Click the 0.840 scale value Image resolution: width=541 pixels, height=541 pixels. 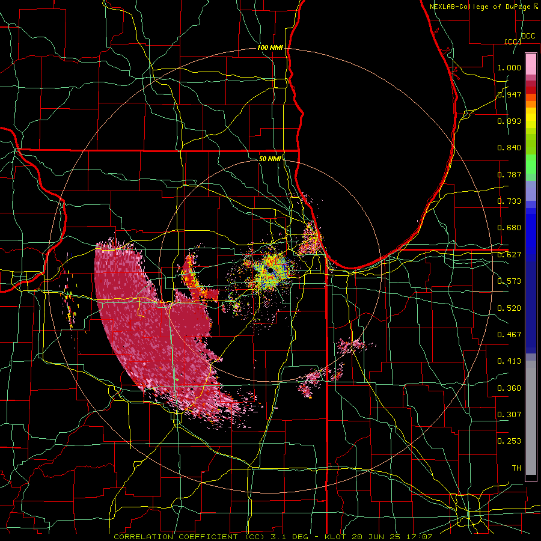509,147
